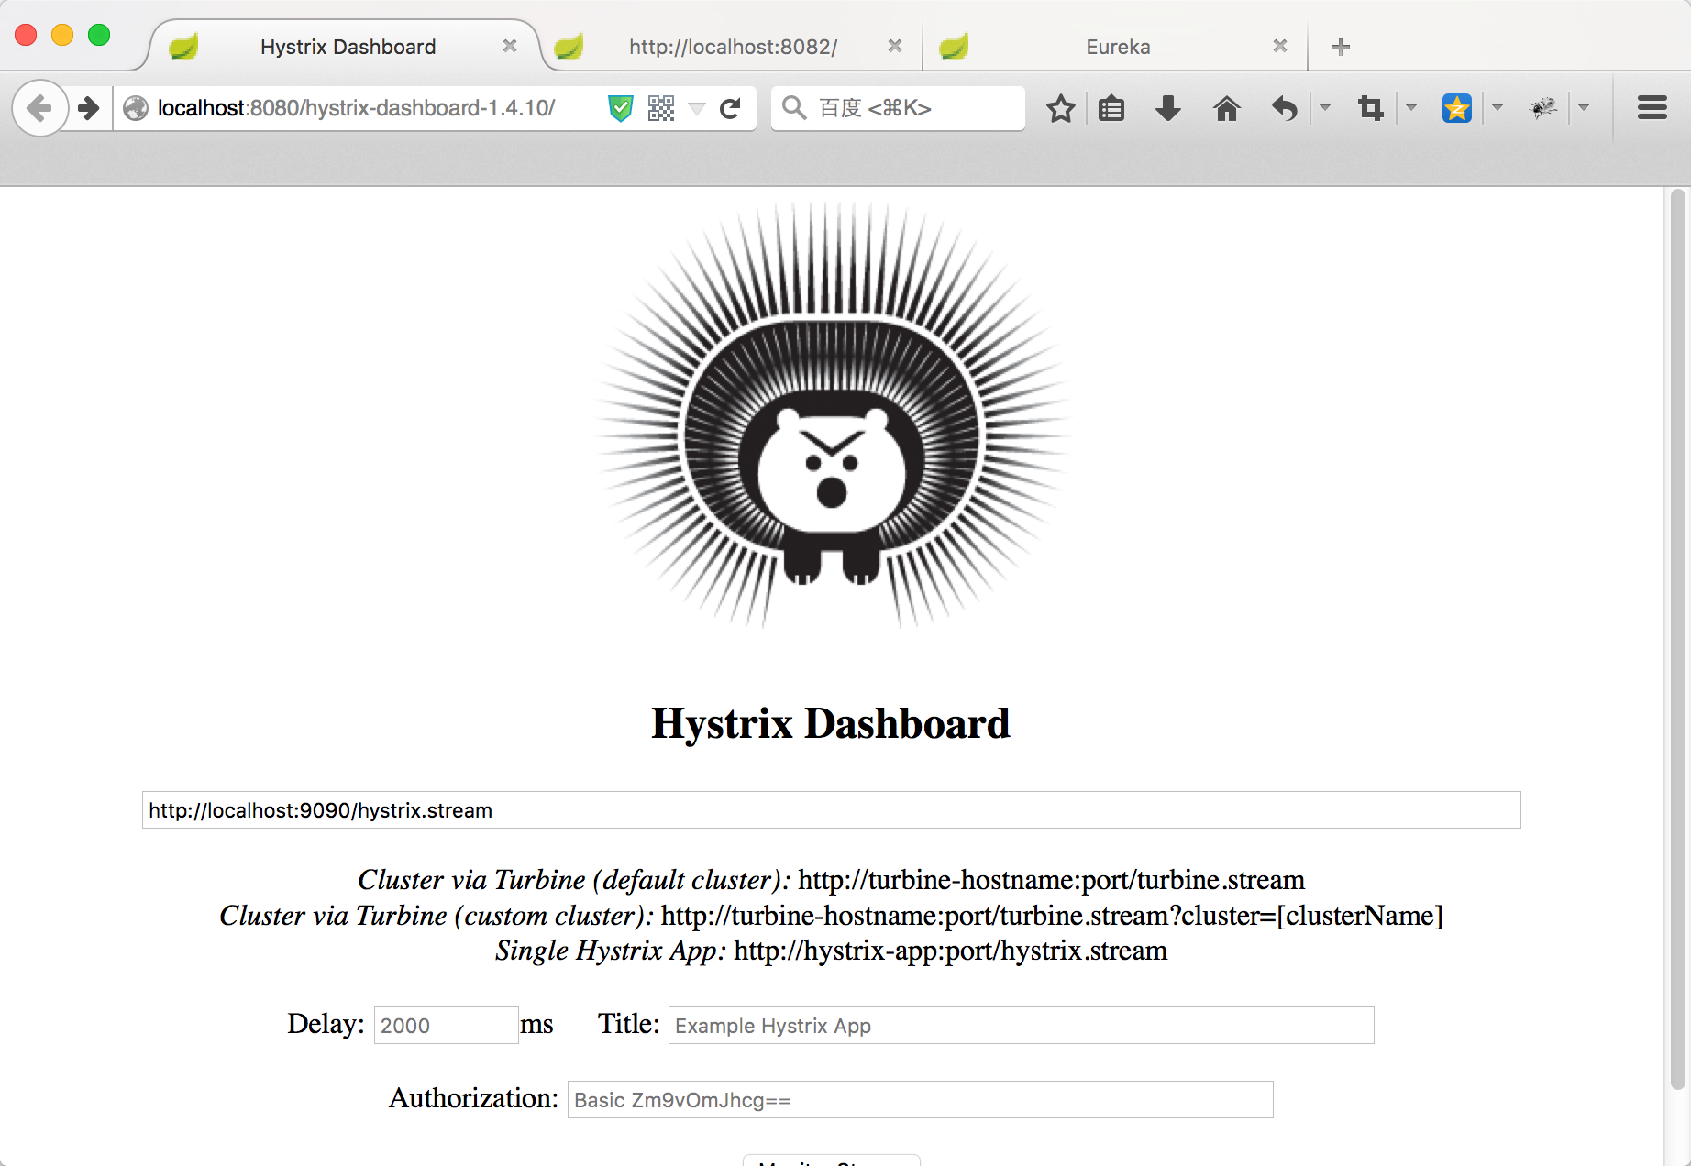Click the browser Back arrow button
This screenshot has width=1691, height=1166.
[x=39, y=108]
